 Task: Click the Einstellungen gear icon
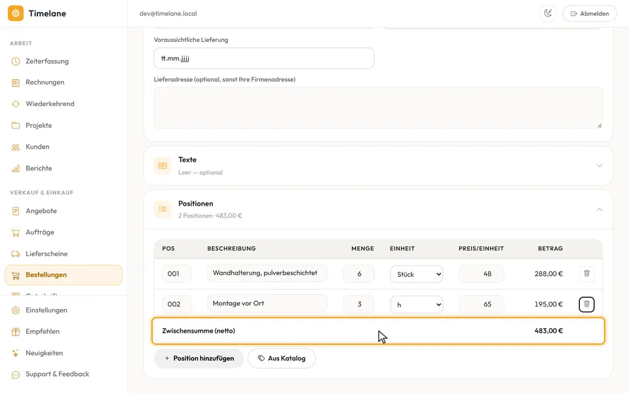pos(16,310)
